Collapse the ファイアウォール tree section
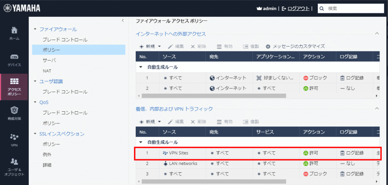 (35, 29)
